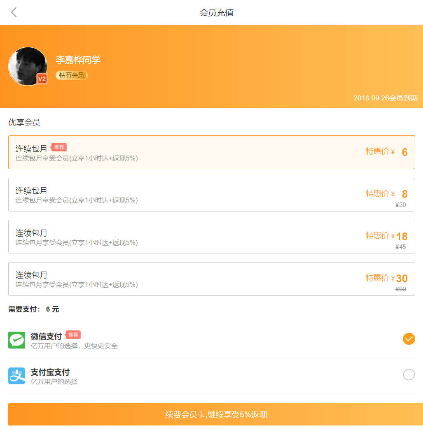Click the 推荐 tag beside 微信支付

(73, 335)
